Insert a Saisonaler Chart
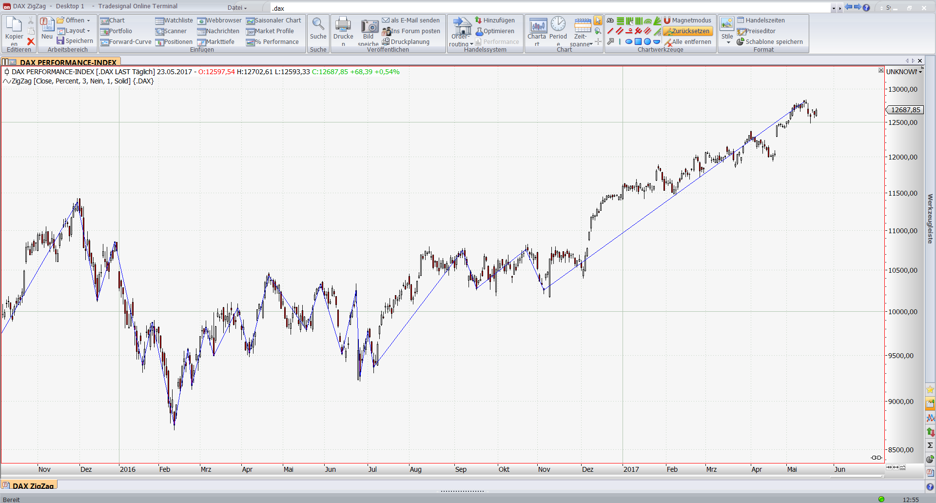 (x=273, y=20)
